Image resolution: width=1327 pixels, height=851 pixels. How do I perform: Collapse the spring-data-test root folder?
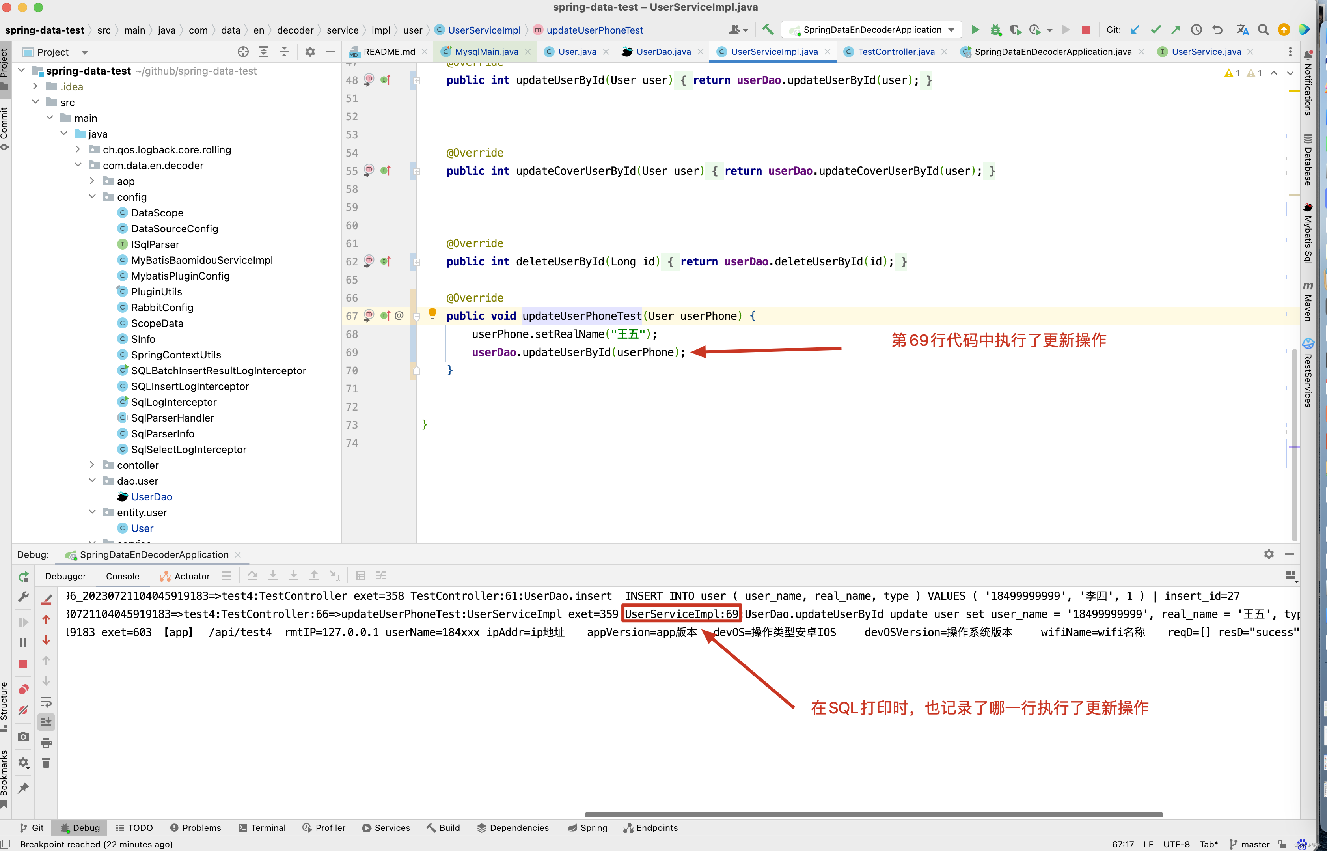[22, 71]
